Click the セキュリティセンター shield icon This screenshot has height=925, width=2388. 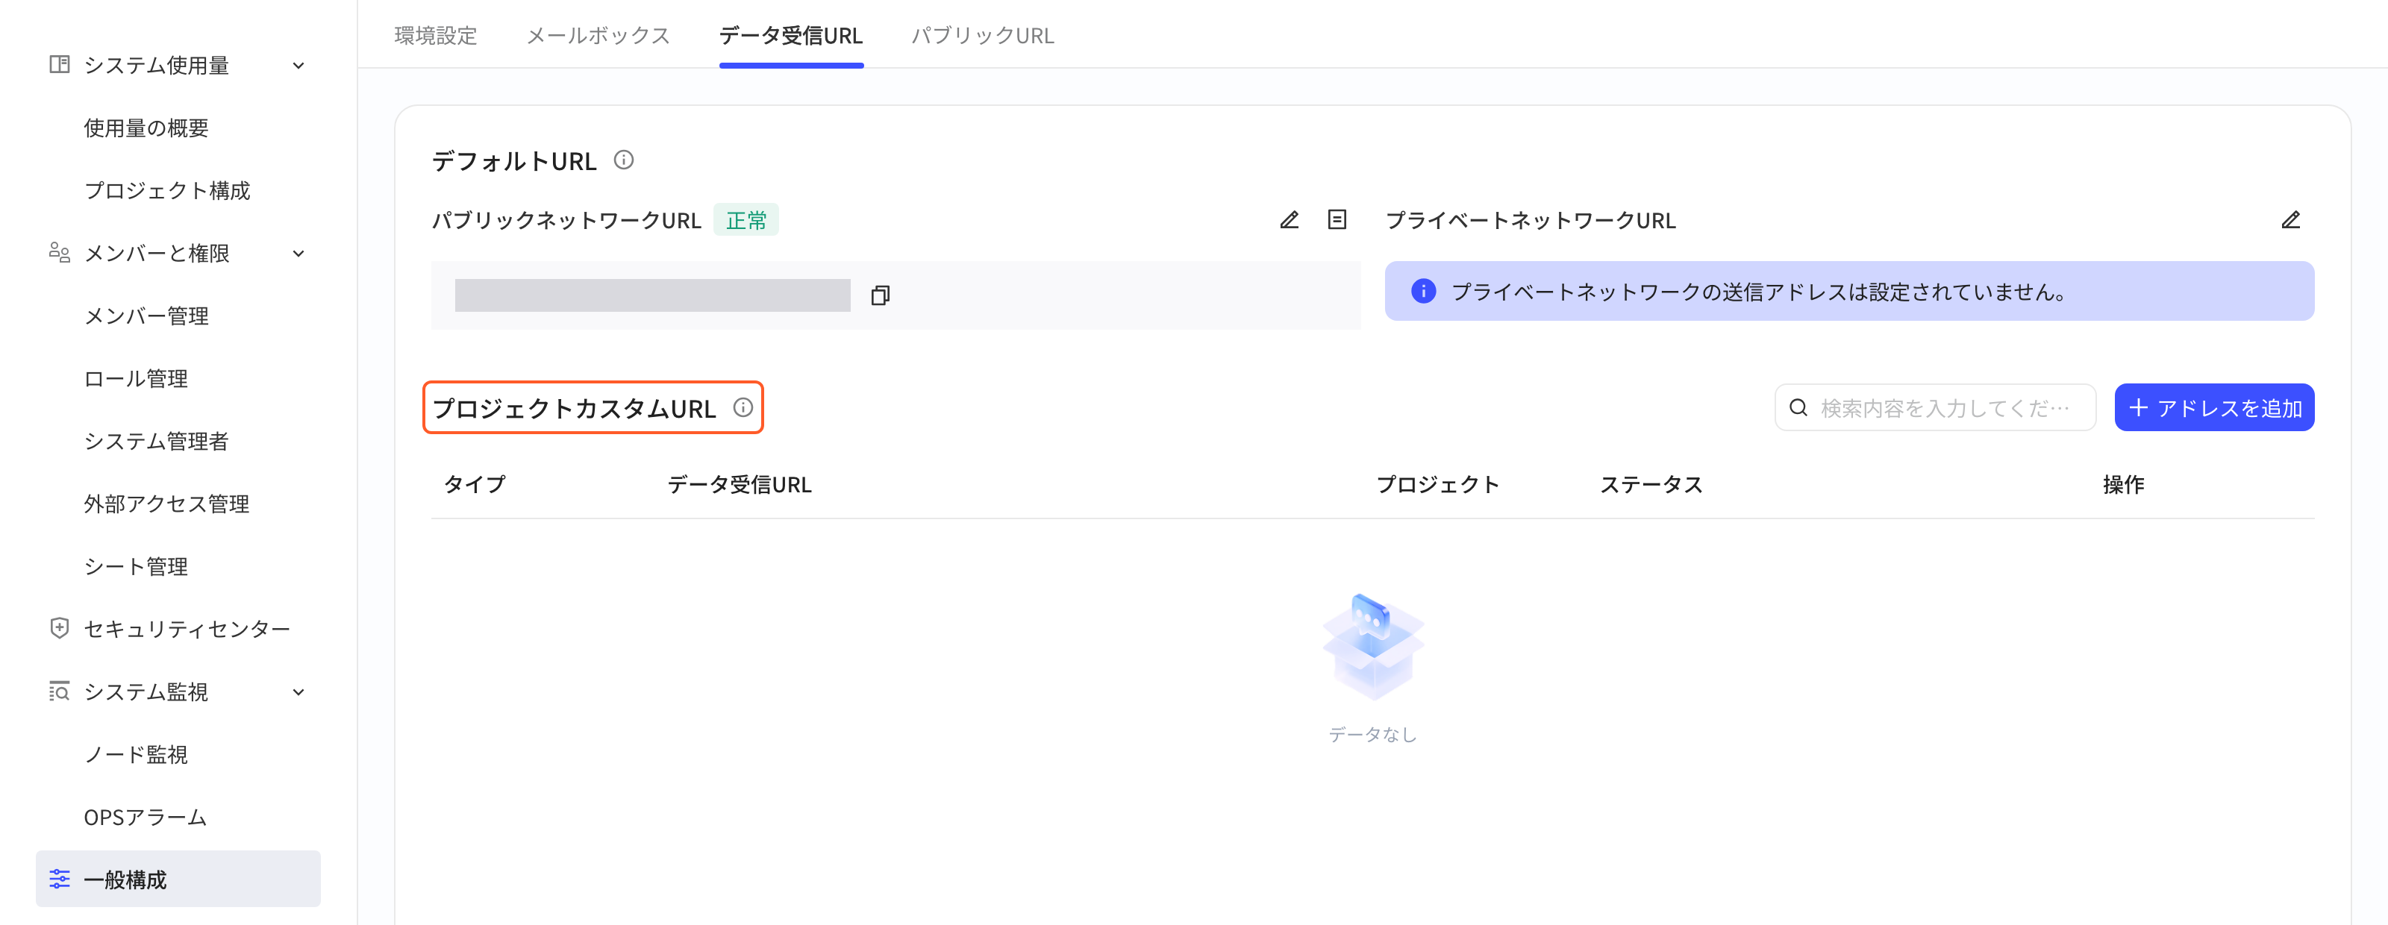(x=60, y=628)
